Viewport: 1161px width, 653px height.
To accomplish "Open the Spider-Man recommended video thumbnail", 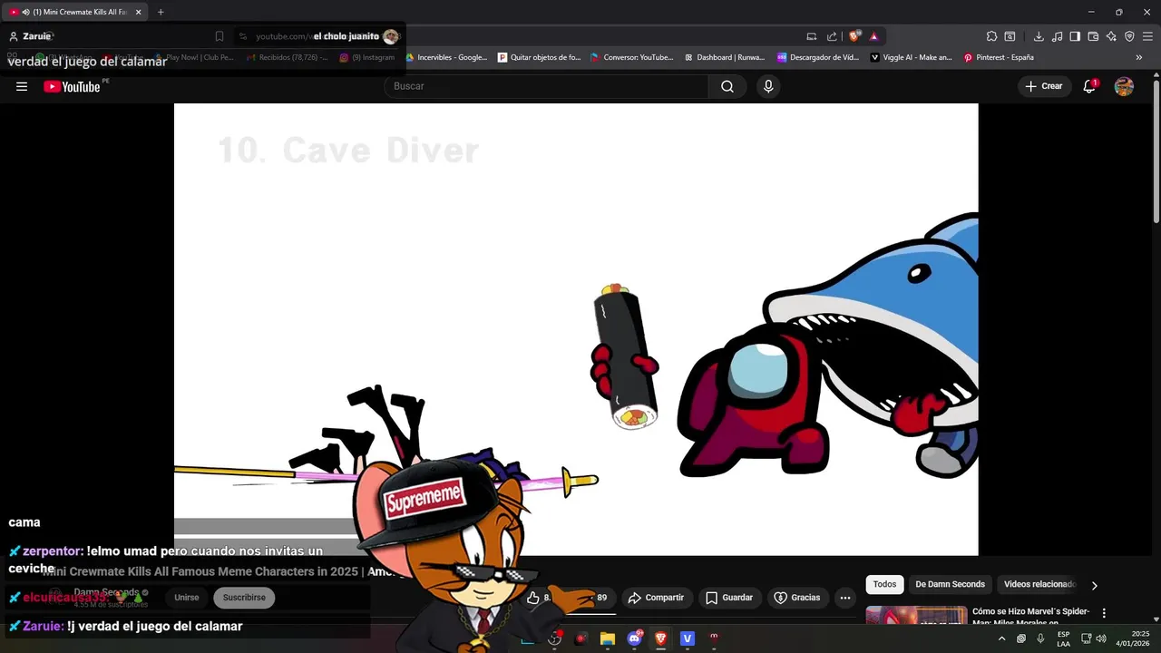I will pyautogui.click(x=916, y=615).
